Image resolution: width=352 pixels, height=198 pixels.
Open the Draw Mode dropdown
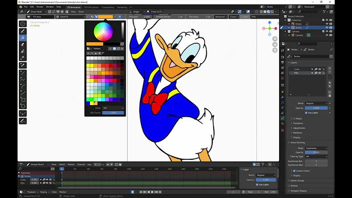pos(36,12)
